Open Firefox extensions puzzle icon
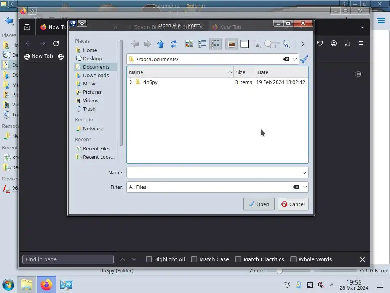The image size is (390, 293). (x=347, y=43)
